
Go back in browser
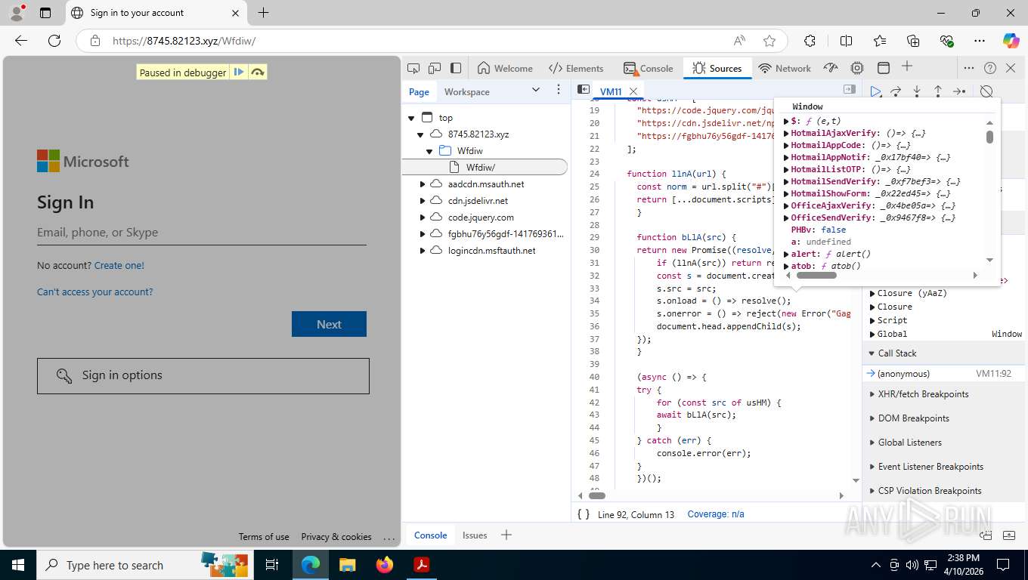[x=21, y=41]
